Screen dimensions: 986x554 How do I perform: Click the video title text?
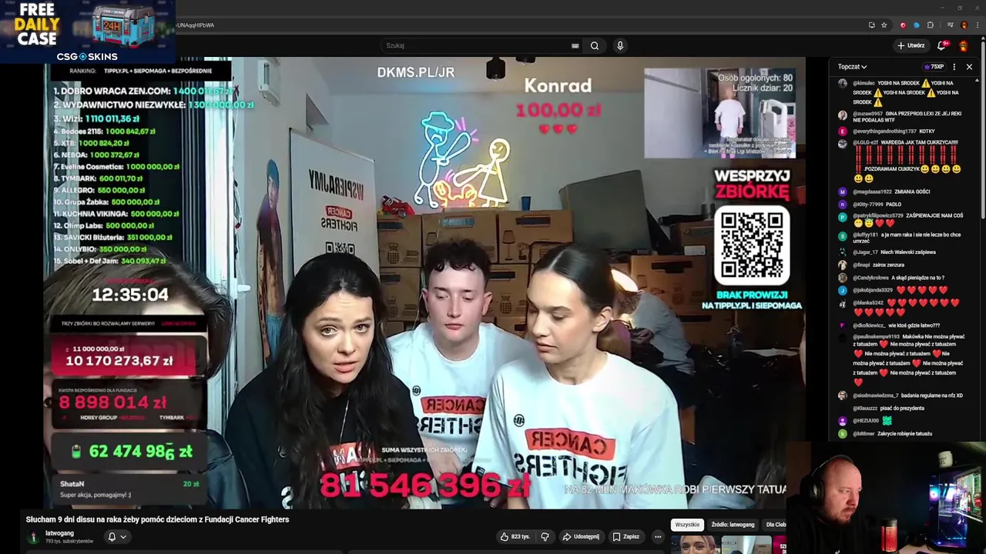coord(157,519)
